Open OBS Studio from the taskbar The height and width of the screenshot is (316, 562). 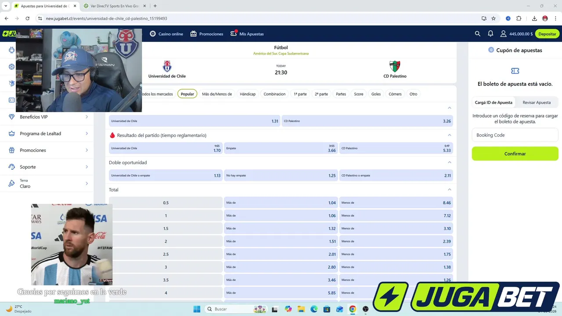365,309
